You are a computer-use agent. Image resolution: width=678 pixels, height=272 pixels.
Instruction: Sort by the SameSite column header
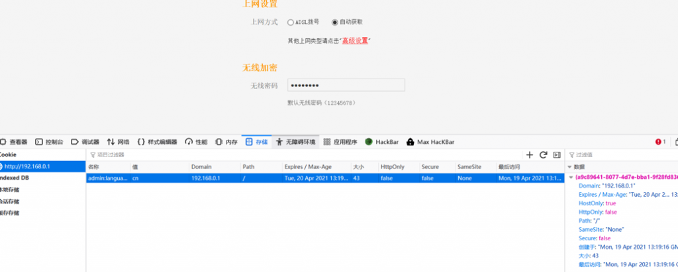click(475, 167)
